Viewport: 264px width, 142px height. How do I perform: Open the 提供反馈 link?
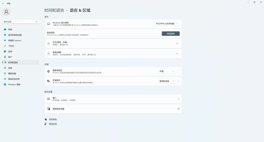pos(53,124)
